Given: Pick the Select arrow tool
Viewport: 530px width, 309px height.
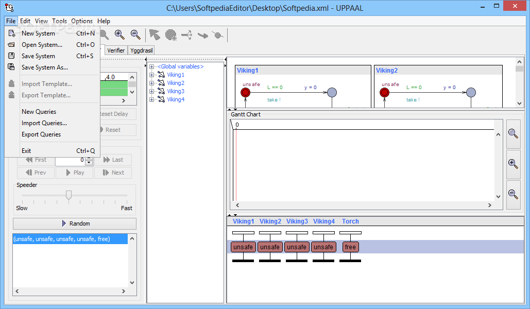Looking at the screenshot, I should 155,35.
